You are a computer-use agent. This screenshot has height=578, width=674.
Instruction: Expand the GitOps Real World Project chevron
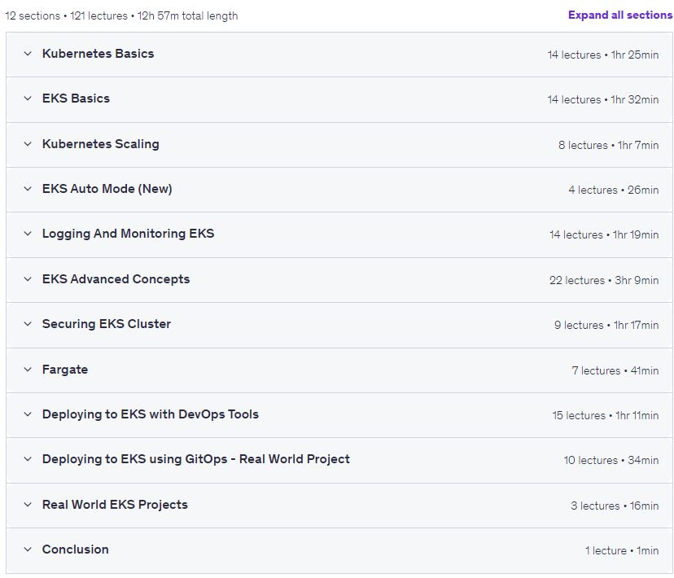[x=28, y=459]
